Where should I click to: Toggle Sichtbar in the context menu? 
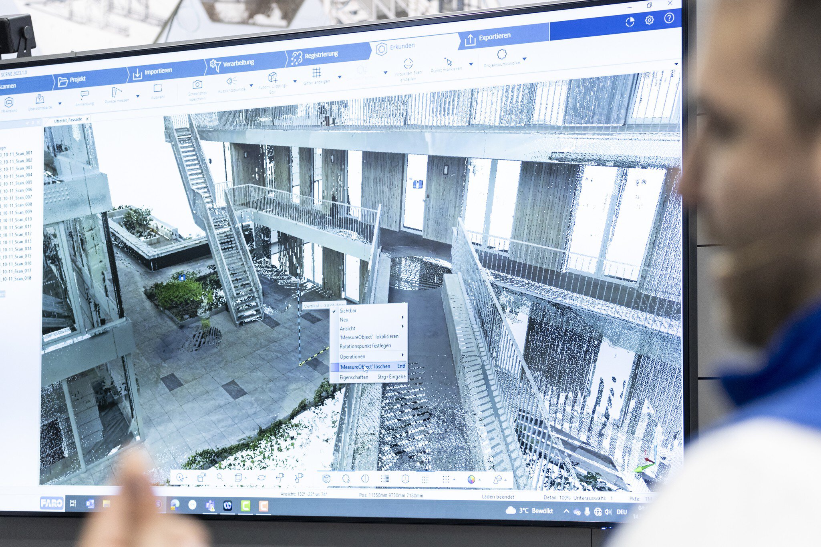pos(368,311)
